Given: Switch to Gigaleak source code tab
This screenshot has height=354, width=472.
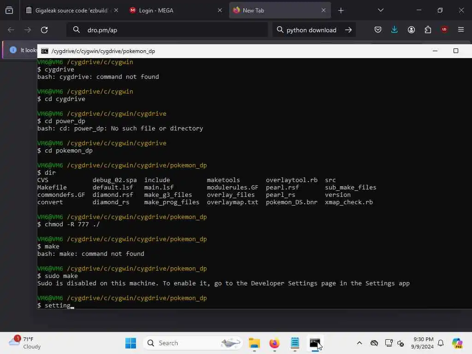Looking at the screenshot, I should click(71, 10).
